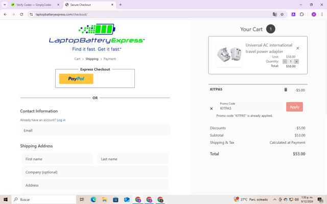Focus the Last name field
Image resolution: width=327 pixels, height=204 pixels.
133,159
